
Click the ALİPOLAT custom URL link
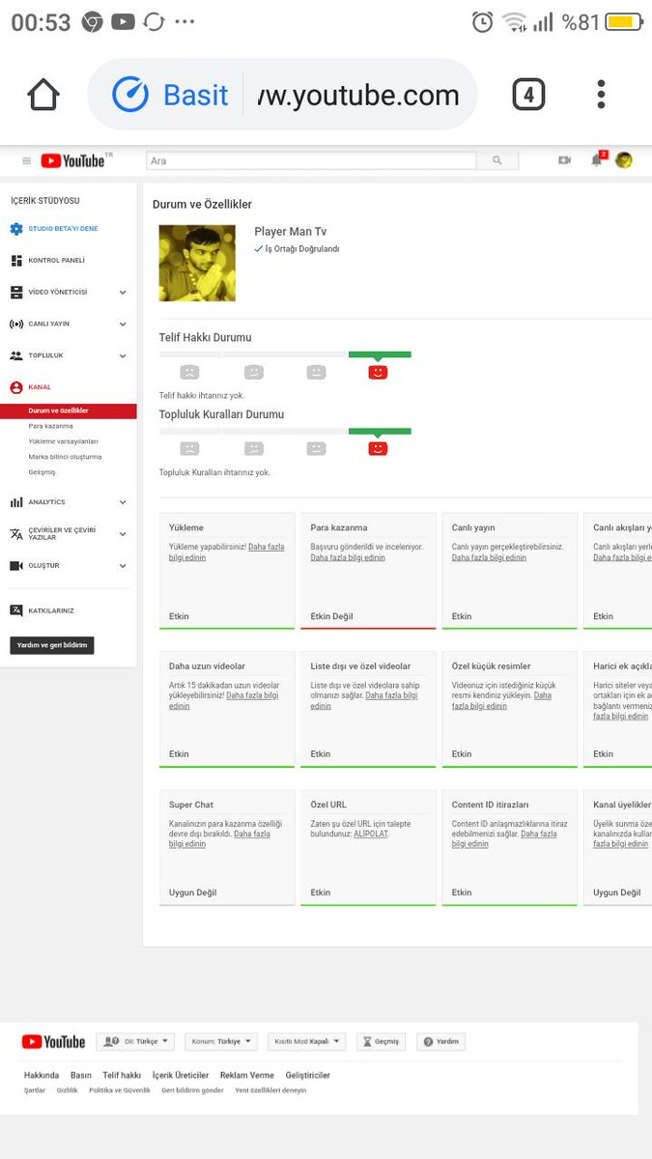(x=370, y=834)
